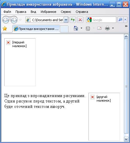The image size is (130, 143).
Task: Open the Home button dropdown arrow
Action: [x=81, y=28]
